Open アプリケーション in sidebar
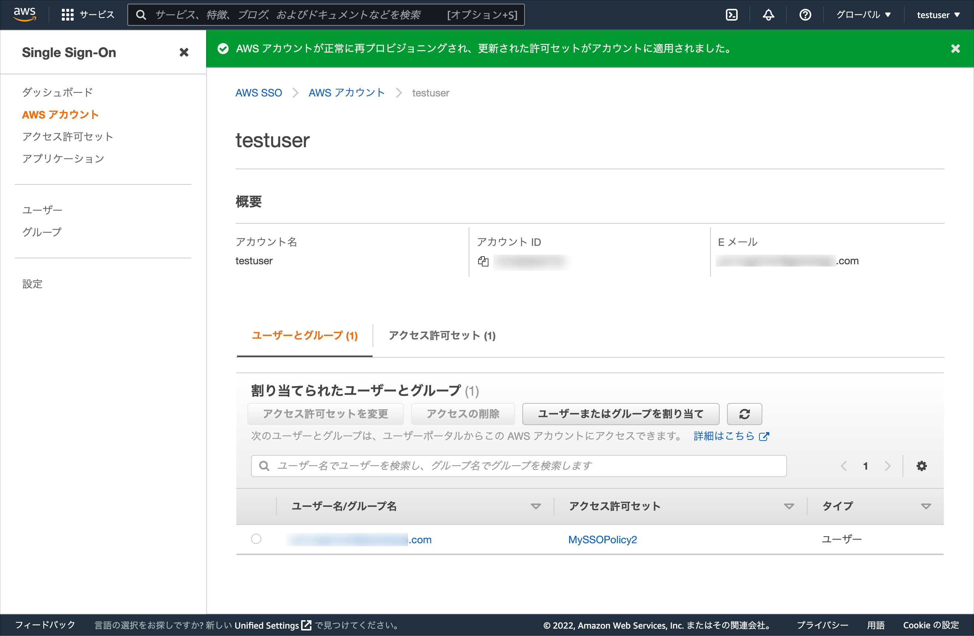Image resolution: width=974 pixels, height=636 pixels. pyautogui.click(x=63, y=158)
